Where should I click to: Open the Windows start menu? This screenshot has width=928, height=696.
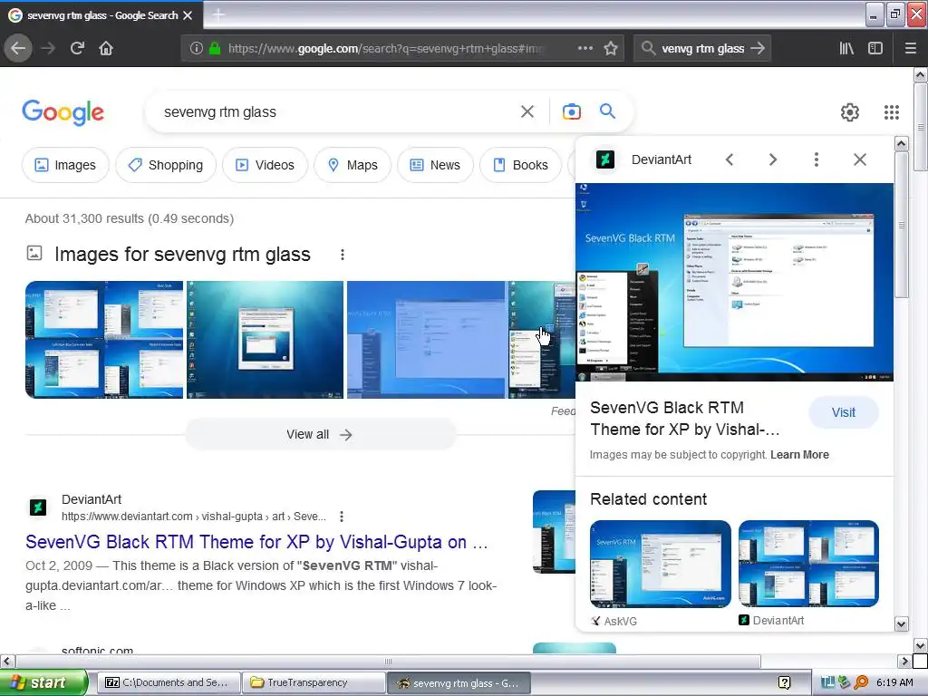click(44, 682)
